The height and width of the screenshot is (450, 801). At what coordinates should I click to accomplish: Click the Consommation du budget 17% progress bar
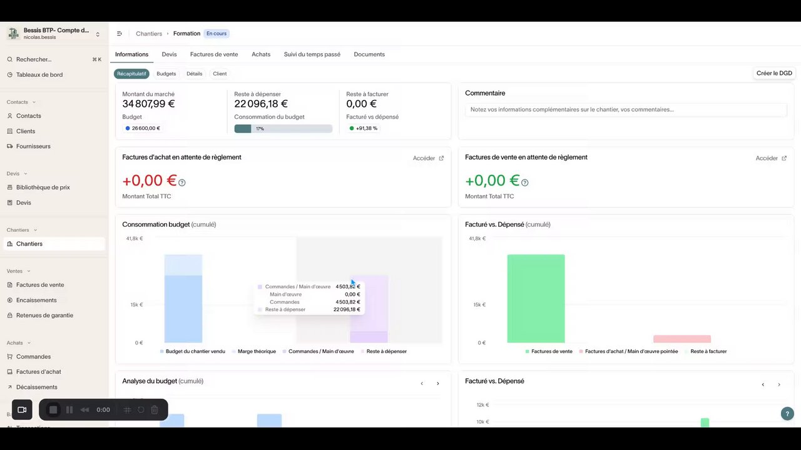[283, 129]
